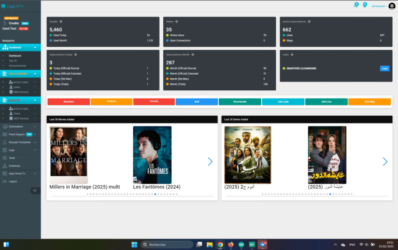Advance movies carousel with right arrow
The height and width of the screenshot is (250, 398).
click(210, 161)
